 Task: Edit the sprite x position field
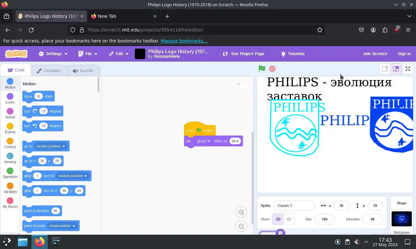click(341, 206)
